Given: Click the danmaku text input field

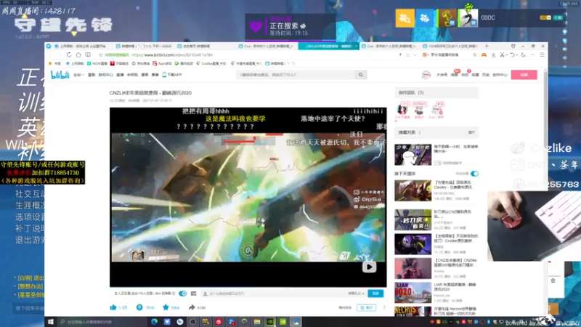Looking at the screenshot, I should (x=276, y=294).
